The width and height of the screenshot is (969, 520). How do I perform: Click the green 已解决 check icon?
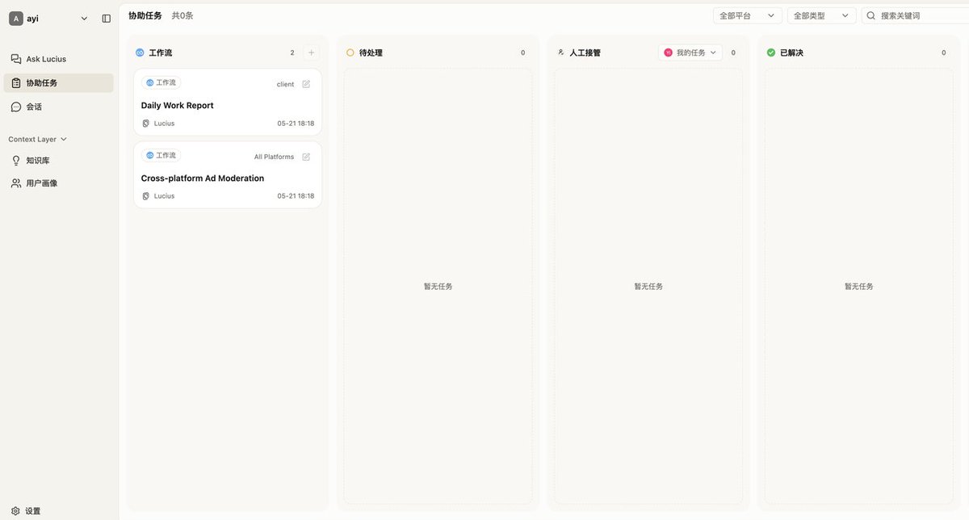coord(771,52)
